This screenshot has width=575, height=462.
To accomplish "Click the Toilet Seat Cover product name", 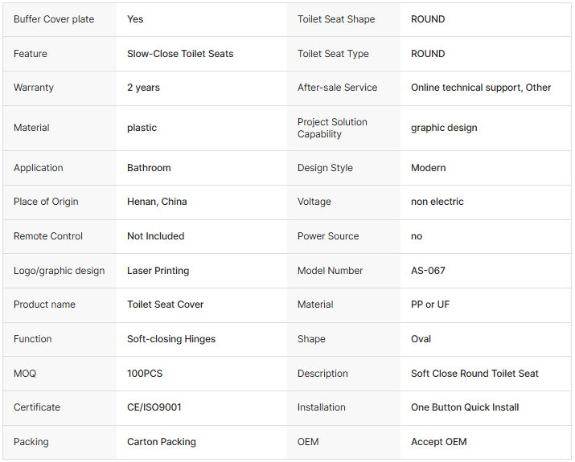I will (165, 305).
